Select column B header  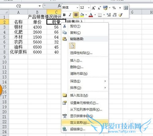(x=37, y=12)
